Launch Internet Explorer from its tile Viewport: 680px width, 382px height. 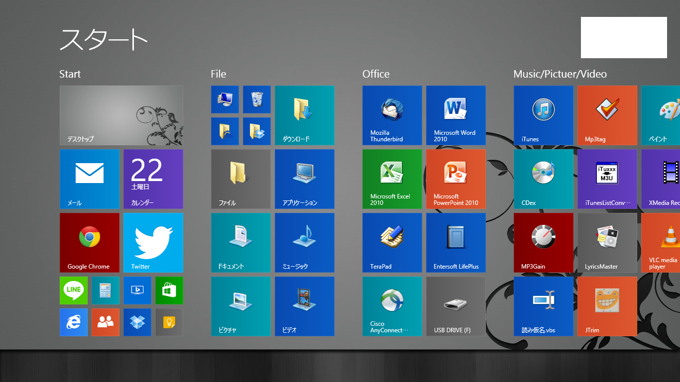click(x=74, y=322)
